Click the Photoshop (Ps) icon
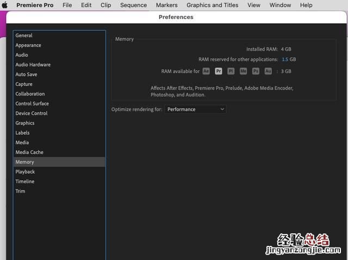This screenshot has height=260, width=348. tap(256, 71)
